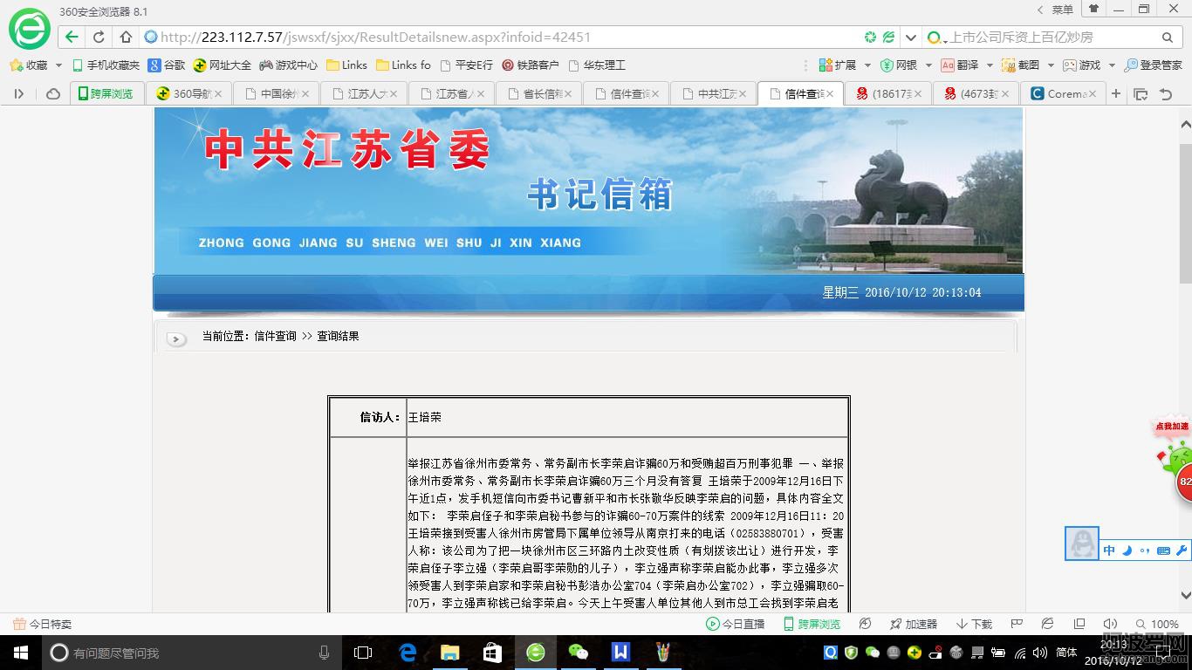Open 铁路客户 bookmark
Image resolution: width=1192 pixels, height=670 pixels.
pos(531,65)
